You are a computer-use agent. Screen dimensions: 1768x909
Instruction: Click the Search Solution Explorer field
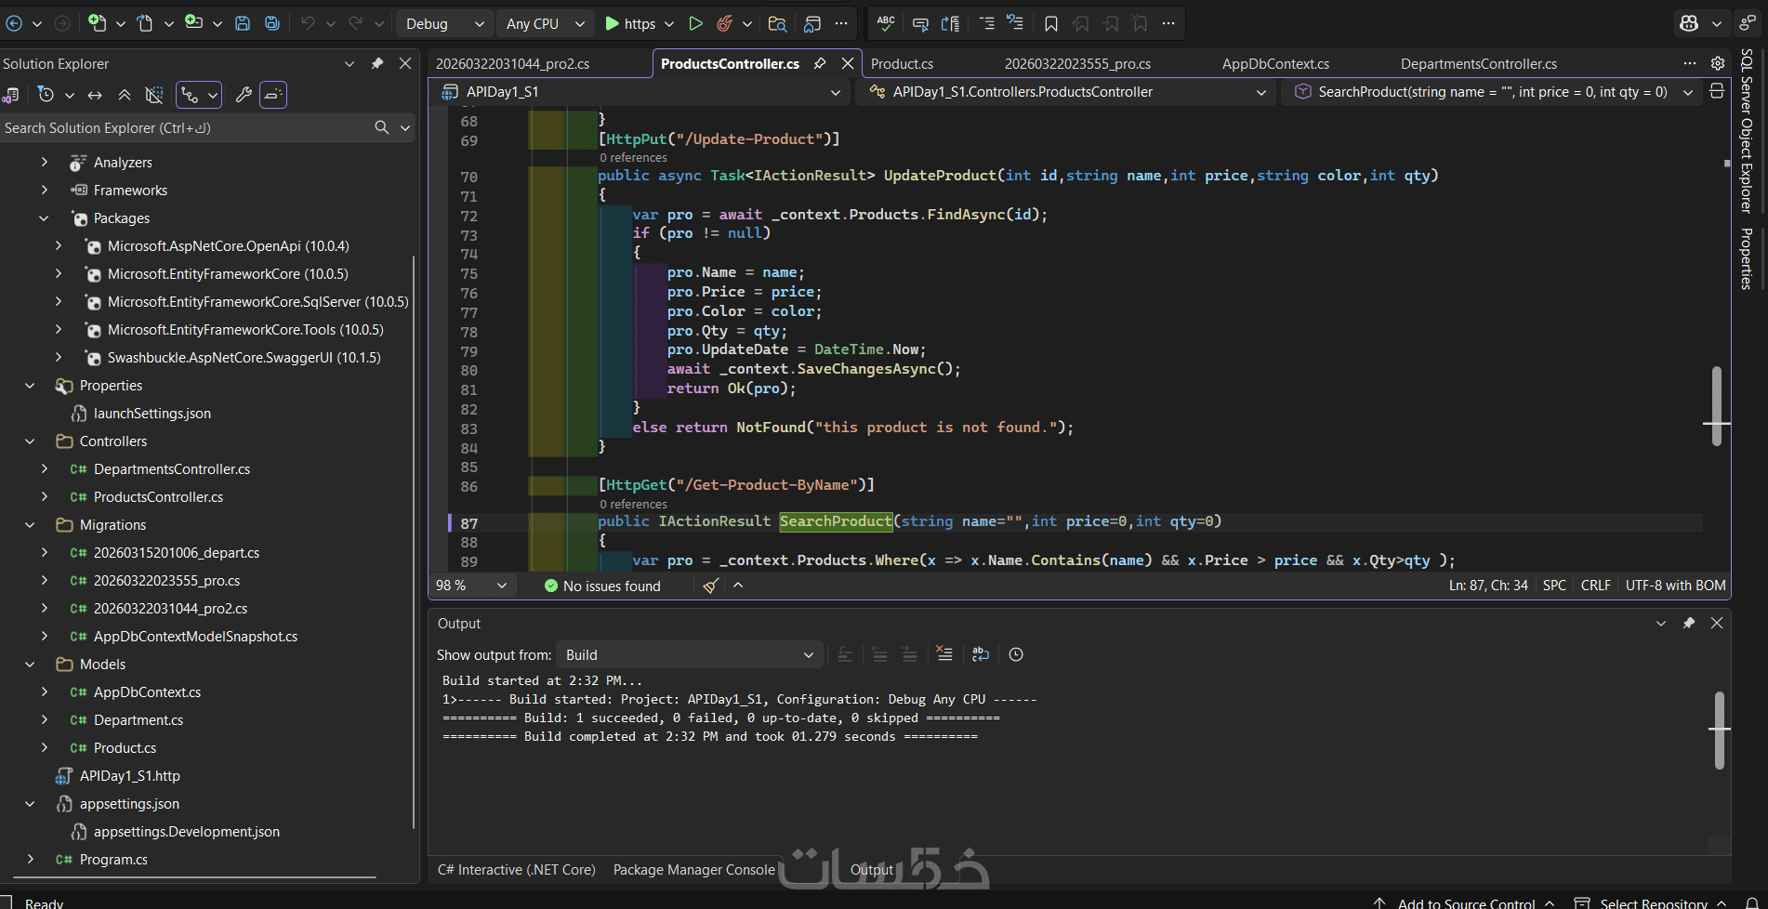pyautogui.click(x=186, y=128)
